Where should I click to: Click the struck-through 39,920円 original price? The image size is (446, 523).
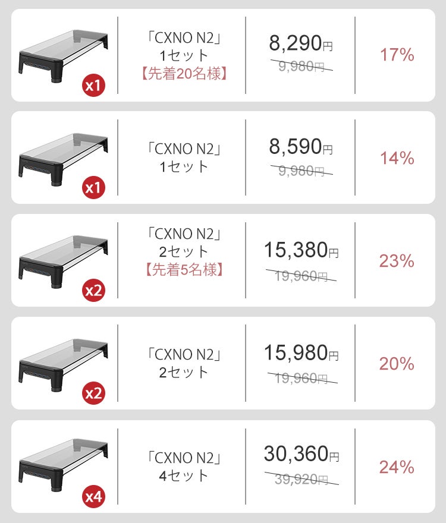click(x=301, y=480)
